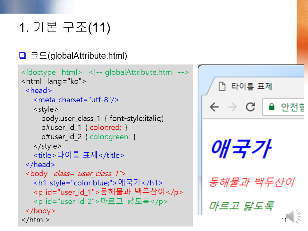Image resolution: width=308 pixels, height=231 pixels.
Task: Click the address bar showing '안전함'
Action: (283, 107)
